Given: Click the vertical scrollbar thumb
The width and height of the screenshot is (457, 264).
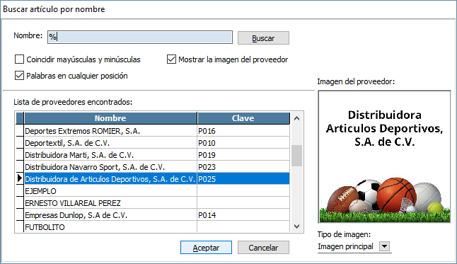Looking at the screenshot, I should coord(296,156).
